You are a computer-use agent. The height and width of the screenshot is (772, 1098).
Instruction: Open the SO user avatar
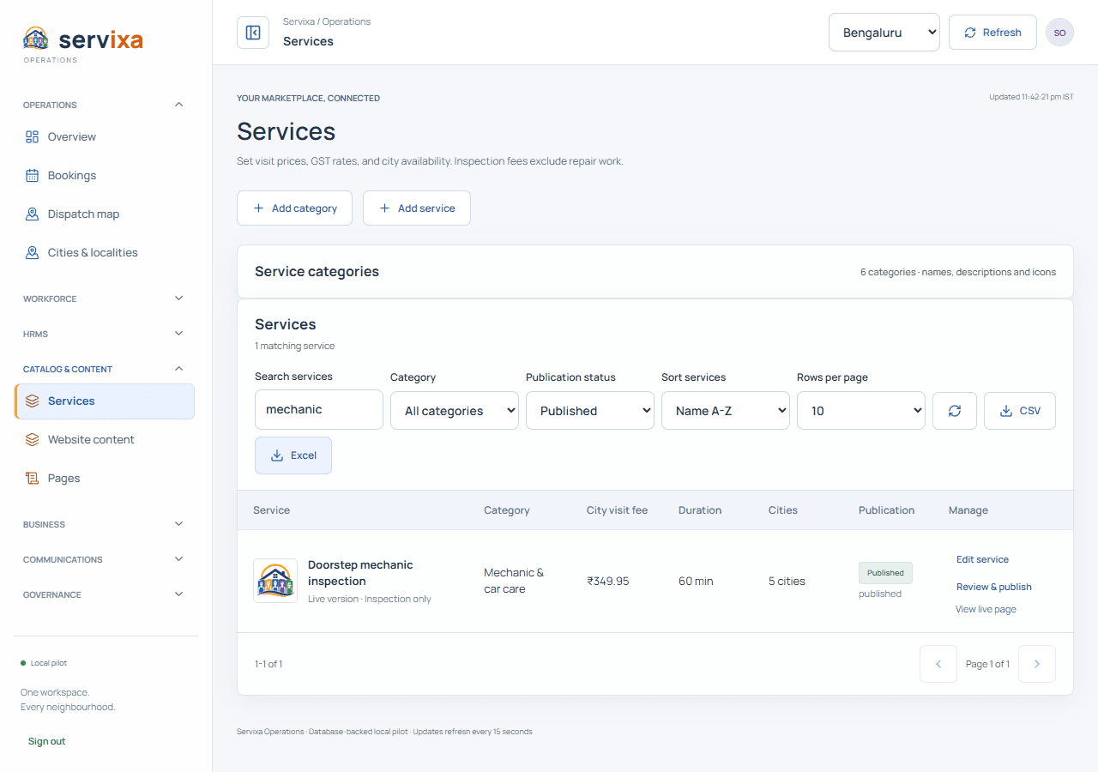pos(1059,33)
